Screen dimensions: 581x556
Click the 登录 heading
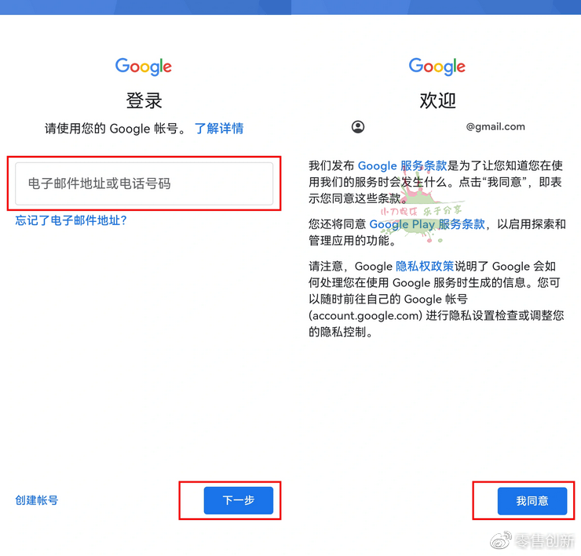[144, 100]
